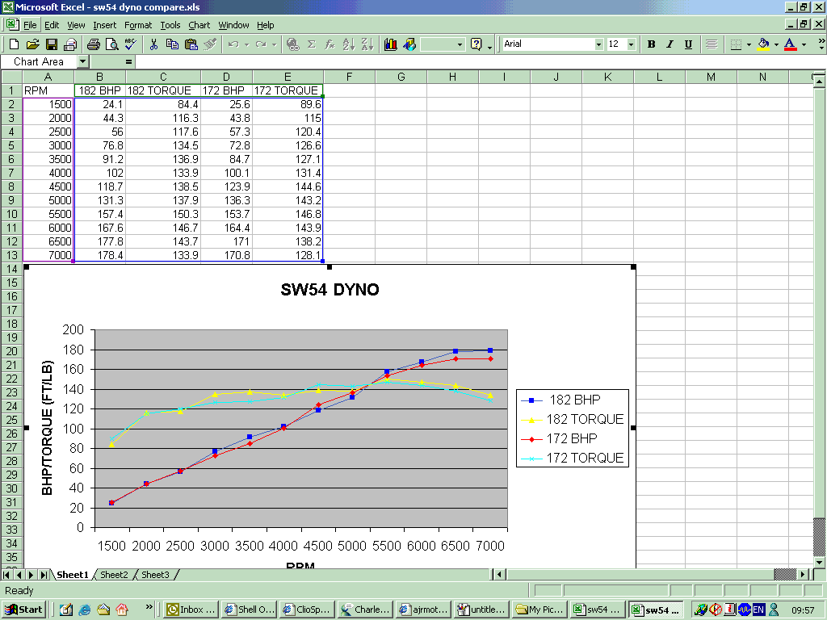Open the Chart Area name box dropdown
Screen dimensions: 827x620
pos(82,61)
